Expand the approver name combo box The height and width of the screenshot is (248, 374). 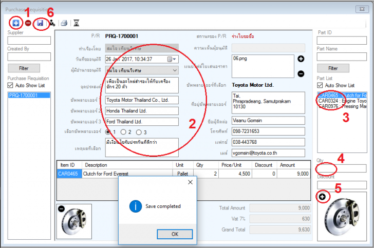[175, 70]
